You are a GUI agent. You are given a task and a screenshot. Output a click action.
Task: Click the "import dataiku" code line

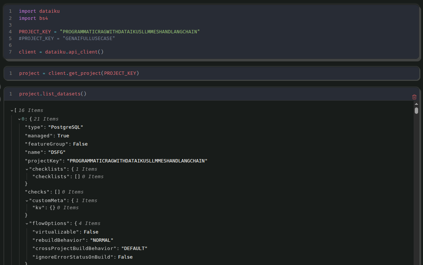tap(39, 11)
